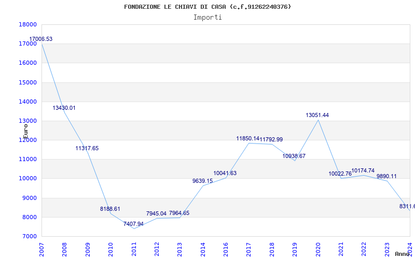Click y-axis tick 12000
415x259 pixels.
[27, 140]
